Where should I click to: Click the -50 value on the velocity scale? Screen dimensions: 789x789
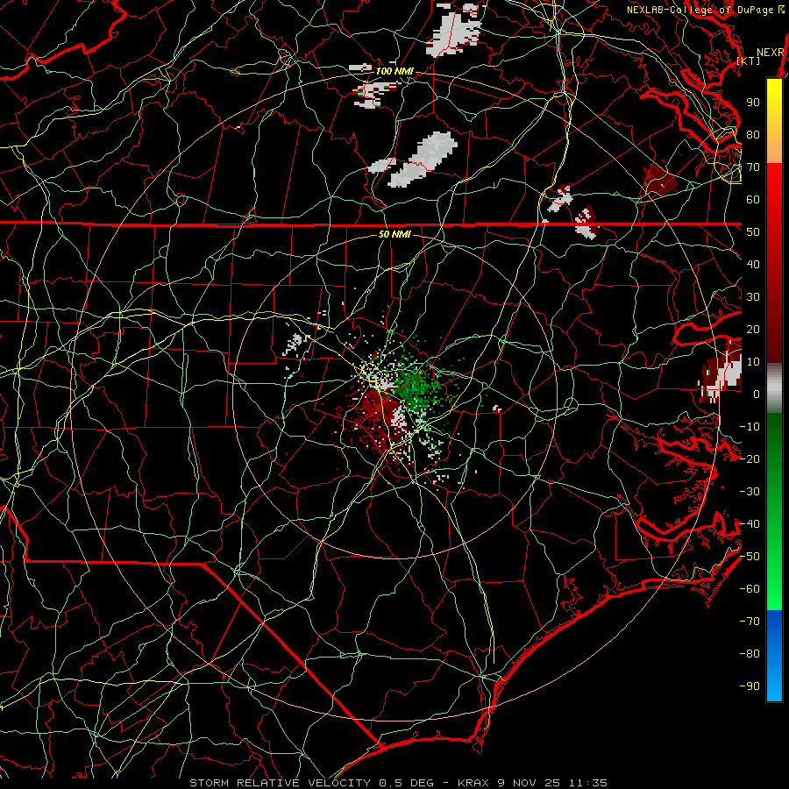[x=750, y=557]
